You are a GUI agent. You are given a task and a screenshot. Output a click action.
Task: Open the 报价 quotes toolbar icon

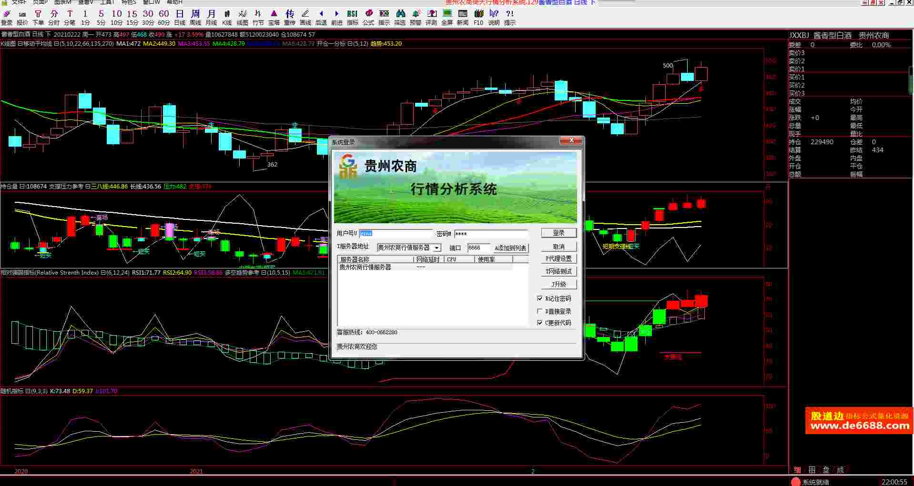22,18
